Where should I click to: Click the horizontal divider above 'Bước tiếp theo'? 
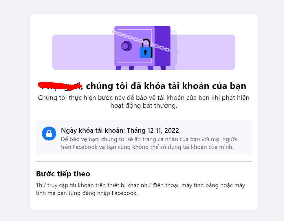144,161
